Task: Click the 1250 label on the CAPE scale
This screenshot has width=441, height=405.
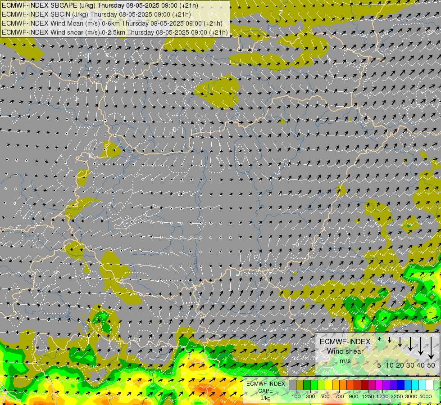Action: pos(368,396)
